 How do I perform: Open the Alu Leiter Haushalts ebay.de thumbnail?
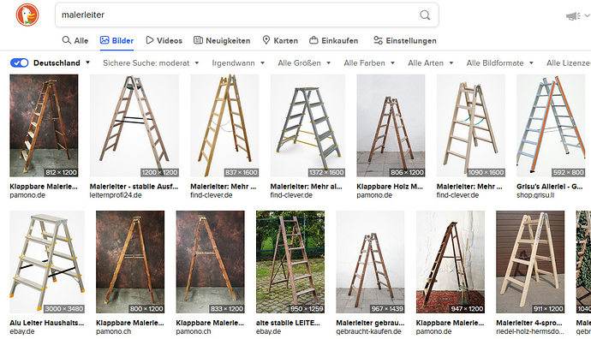point(47,262)
